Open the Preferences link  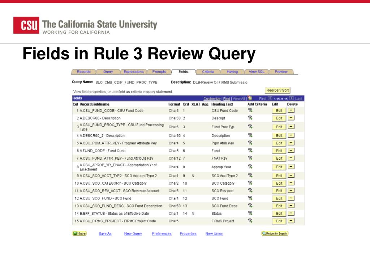click(162, 233)
